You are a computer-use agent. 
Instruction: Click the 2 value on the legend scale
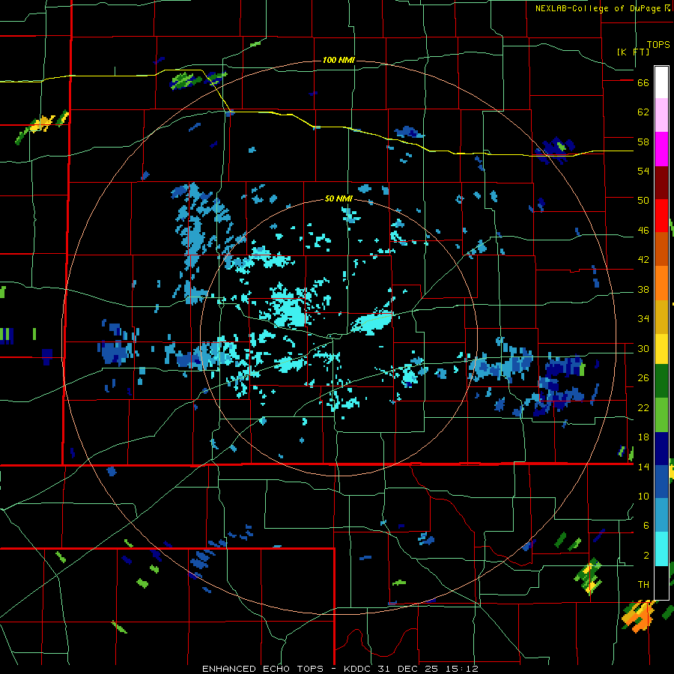click(646, 556)
